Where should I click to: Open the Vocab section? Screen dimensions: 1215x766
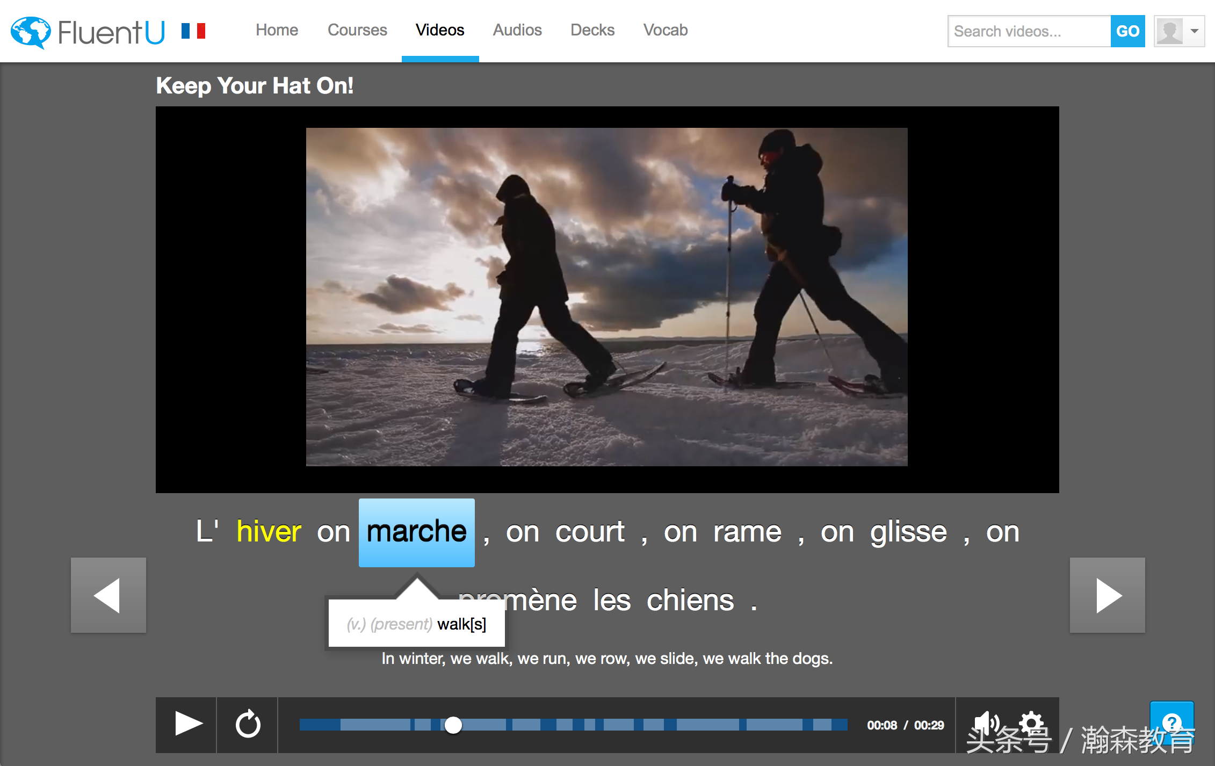coord(666,30)
